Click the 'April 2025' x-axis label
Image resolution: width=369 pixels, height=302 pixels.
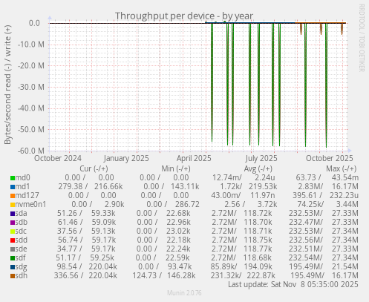(x=194, y=158)
